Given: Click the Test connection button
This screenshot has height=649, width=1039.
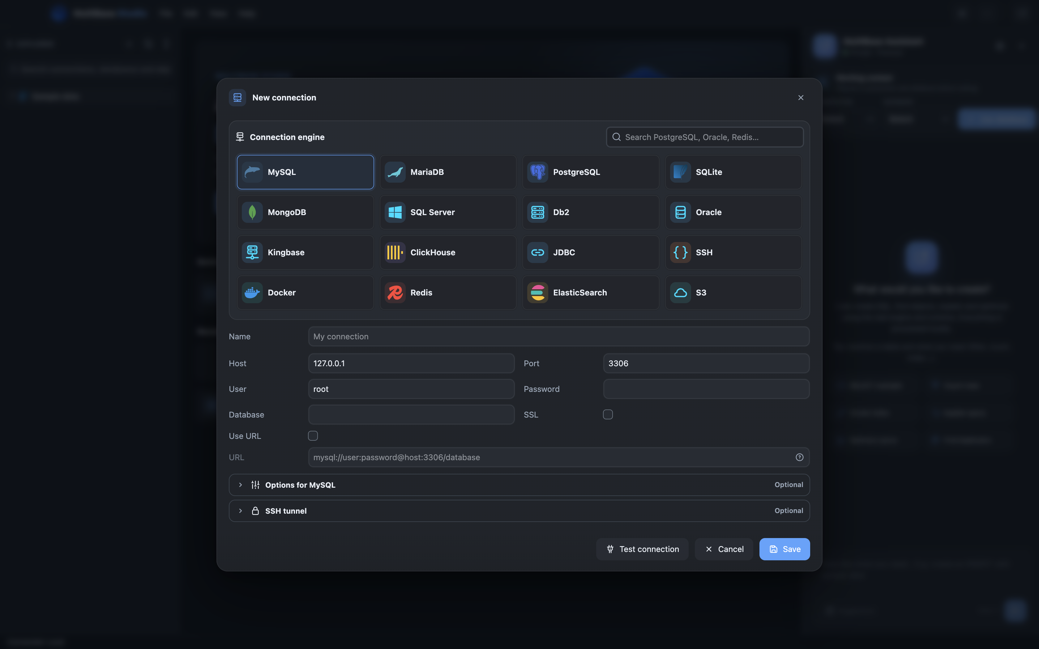Looking at the screenshot, I should coord(642,549).
